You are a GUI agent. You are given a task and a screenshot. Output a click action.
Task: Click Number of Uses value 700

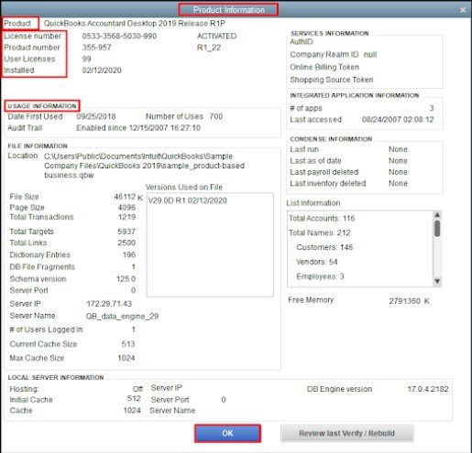[216, 116]
